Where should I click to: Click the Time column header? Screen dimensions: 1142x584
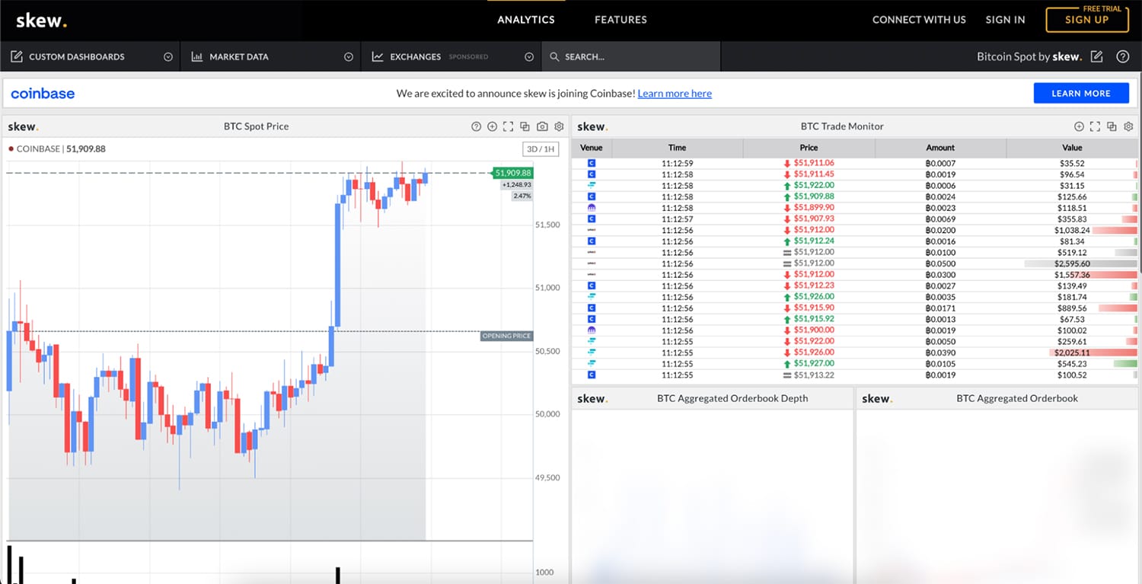pos(677,148)
